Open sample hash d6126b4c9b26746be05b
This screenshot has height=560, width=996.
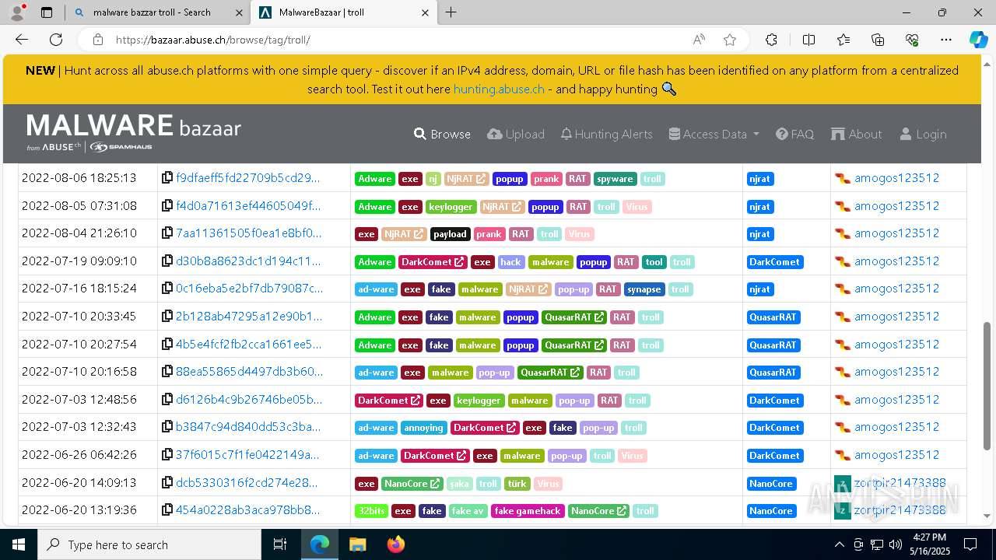(x=248, y=400)
